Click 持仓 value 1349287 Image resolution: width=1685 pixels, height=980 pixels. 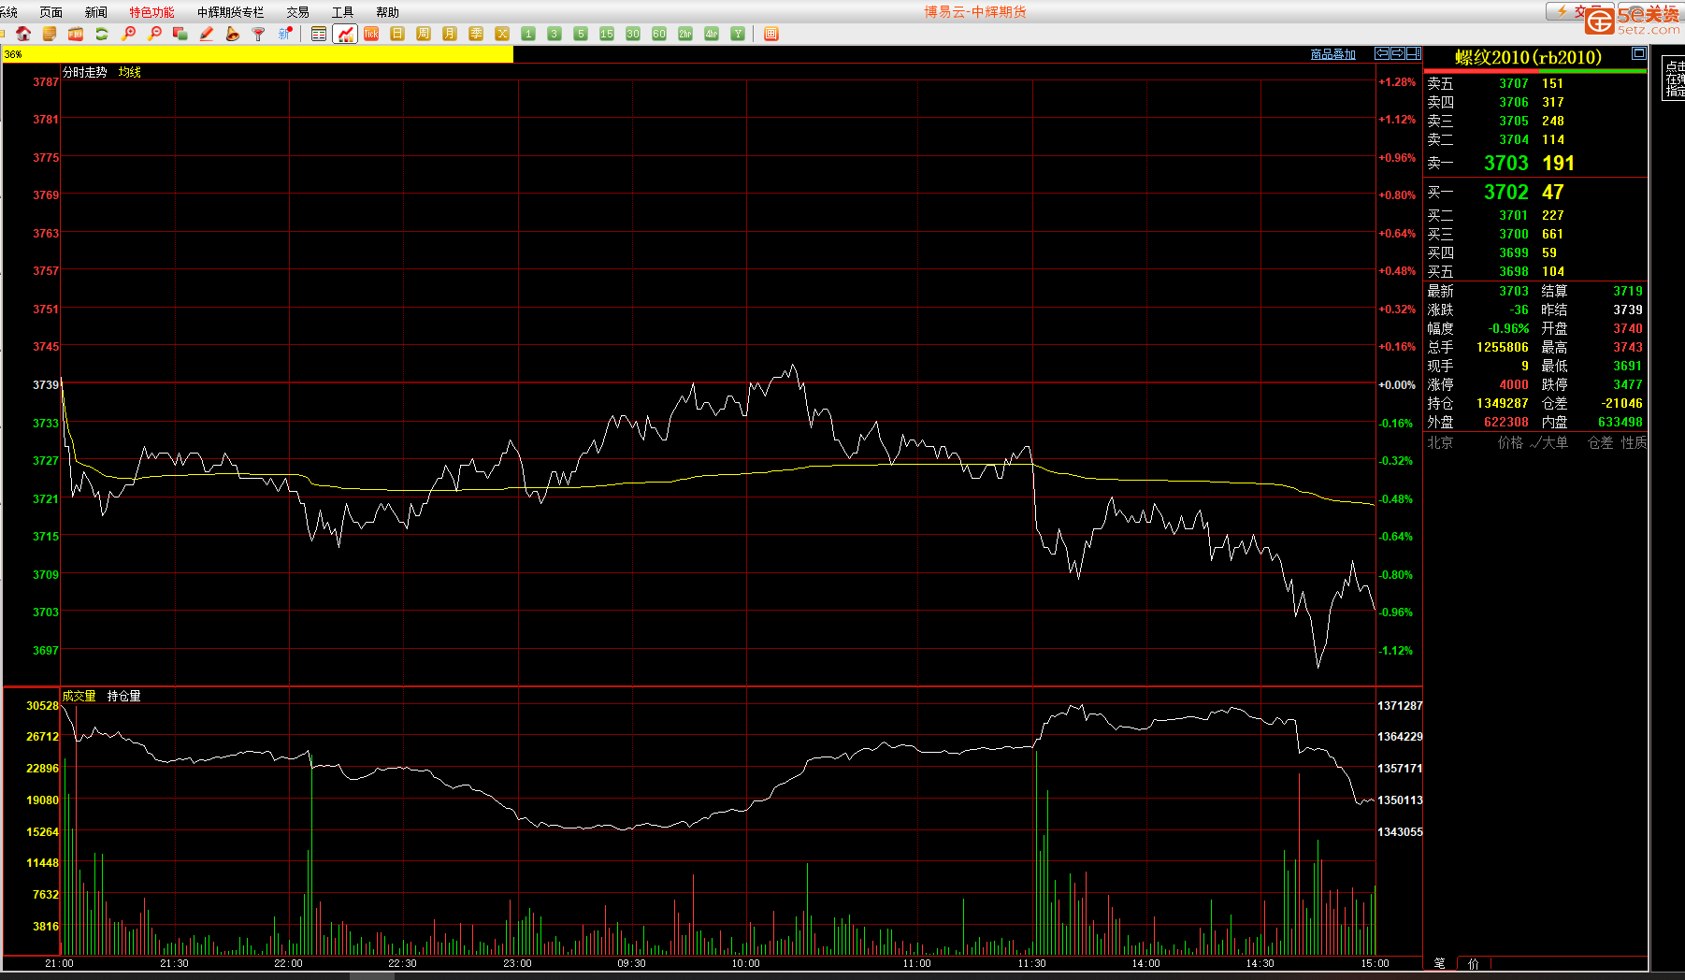[1503, 403]
